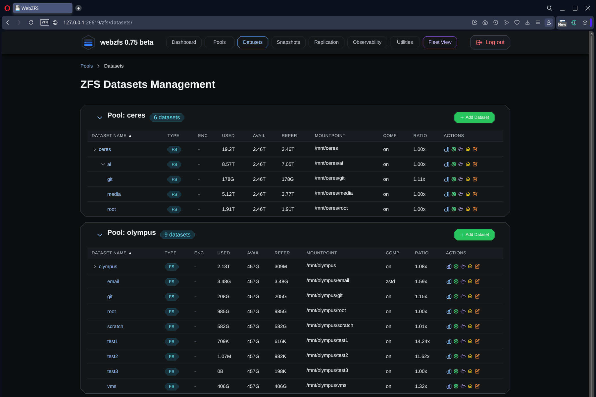Click purple folder icon in ceres git row
Image resolution: width=596 pixels, height=397 pixels.
[x=461, y=179]
